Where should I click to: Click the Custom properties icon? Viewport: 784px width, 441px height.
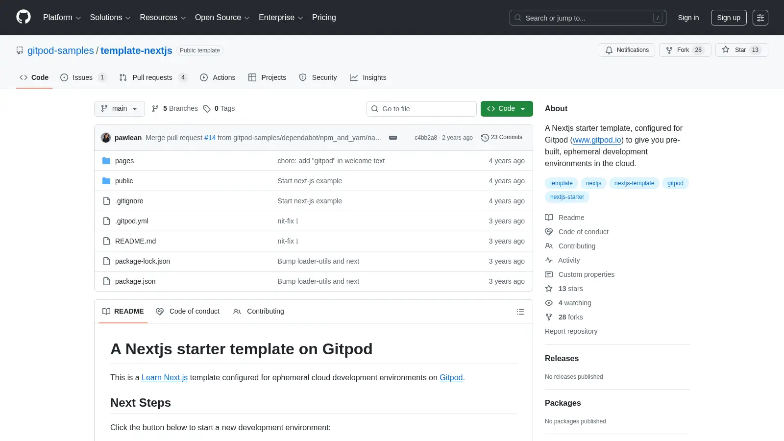[549, 274]
